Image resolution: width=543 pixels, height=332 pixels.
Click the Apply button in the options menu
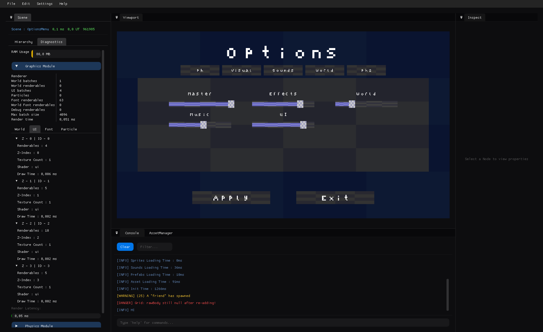tap(231, 198)
